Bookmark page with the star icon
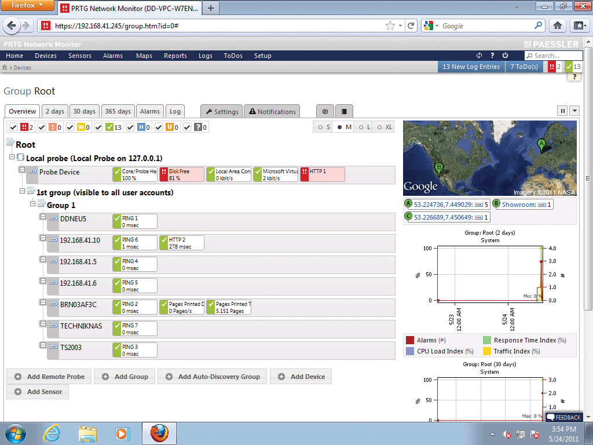The width and height of the screenshot is (593, 445). tap(390, 25)
